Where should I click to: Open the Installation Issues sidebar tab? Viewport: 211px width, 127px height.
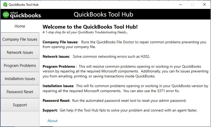click(20, 79)
